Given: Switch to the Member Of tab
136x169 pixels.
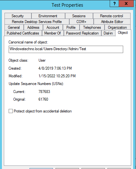Looking at the screenshot, I should [53, 33].
